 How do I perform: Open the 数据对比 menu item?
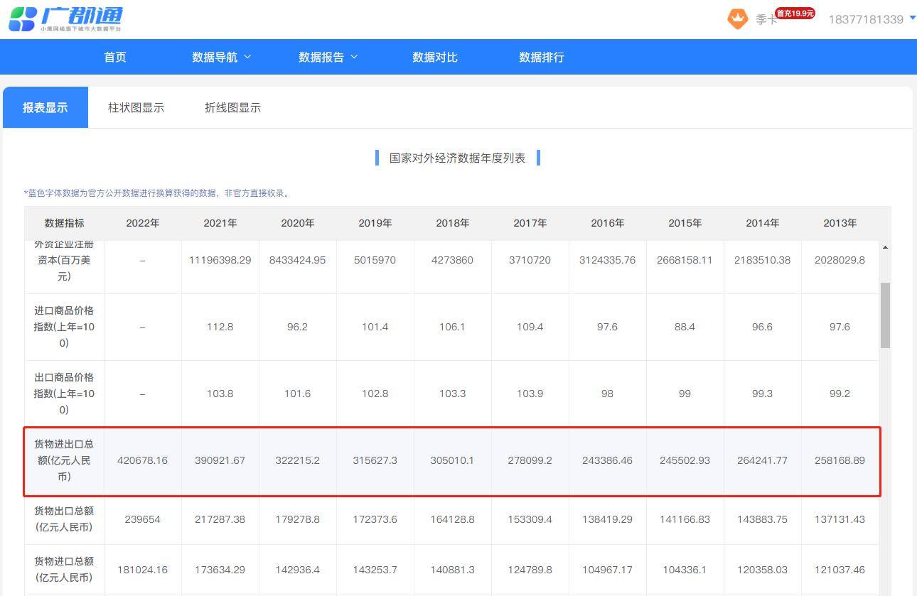coord(434,57)
